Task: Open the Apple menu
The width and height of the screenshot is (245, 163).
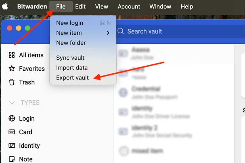Action: tap(5, 6)
